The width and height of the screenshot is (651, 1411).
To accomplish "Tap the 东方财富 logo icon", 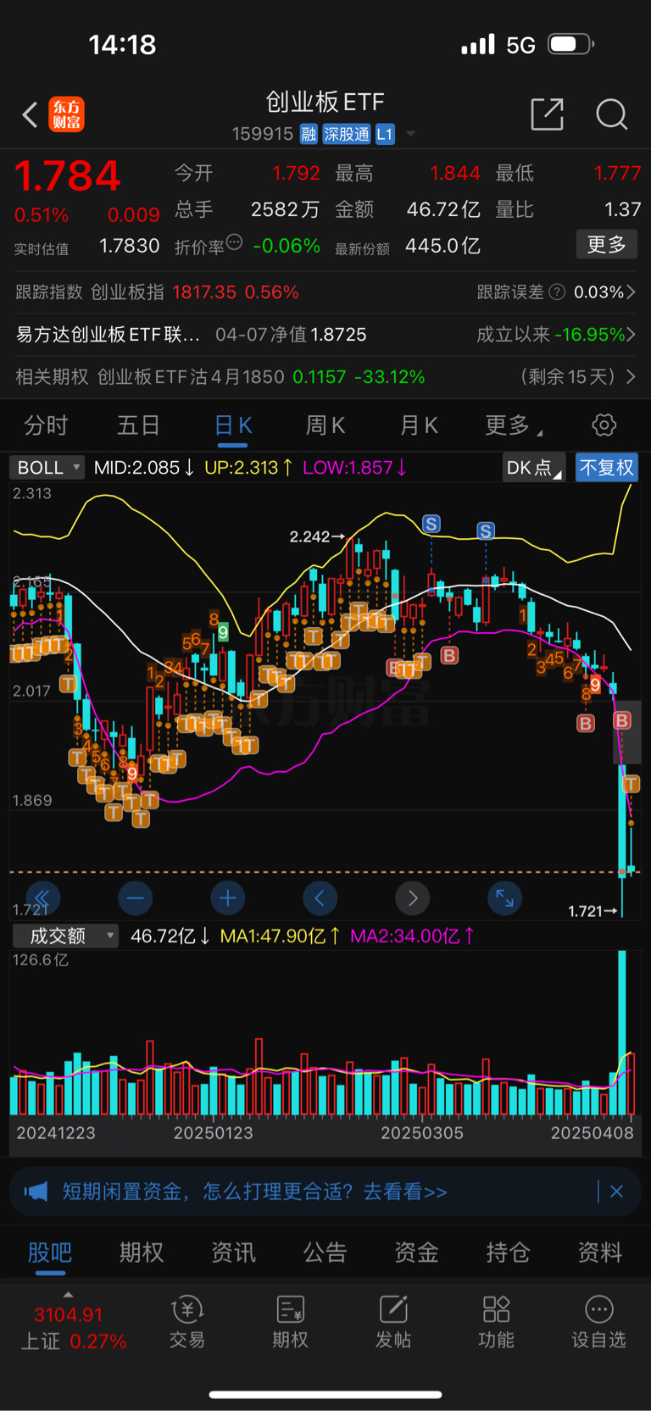I will (67, 114).
